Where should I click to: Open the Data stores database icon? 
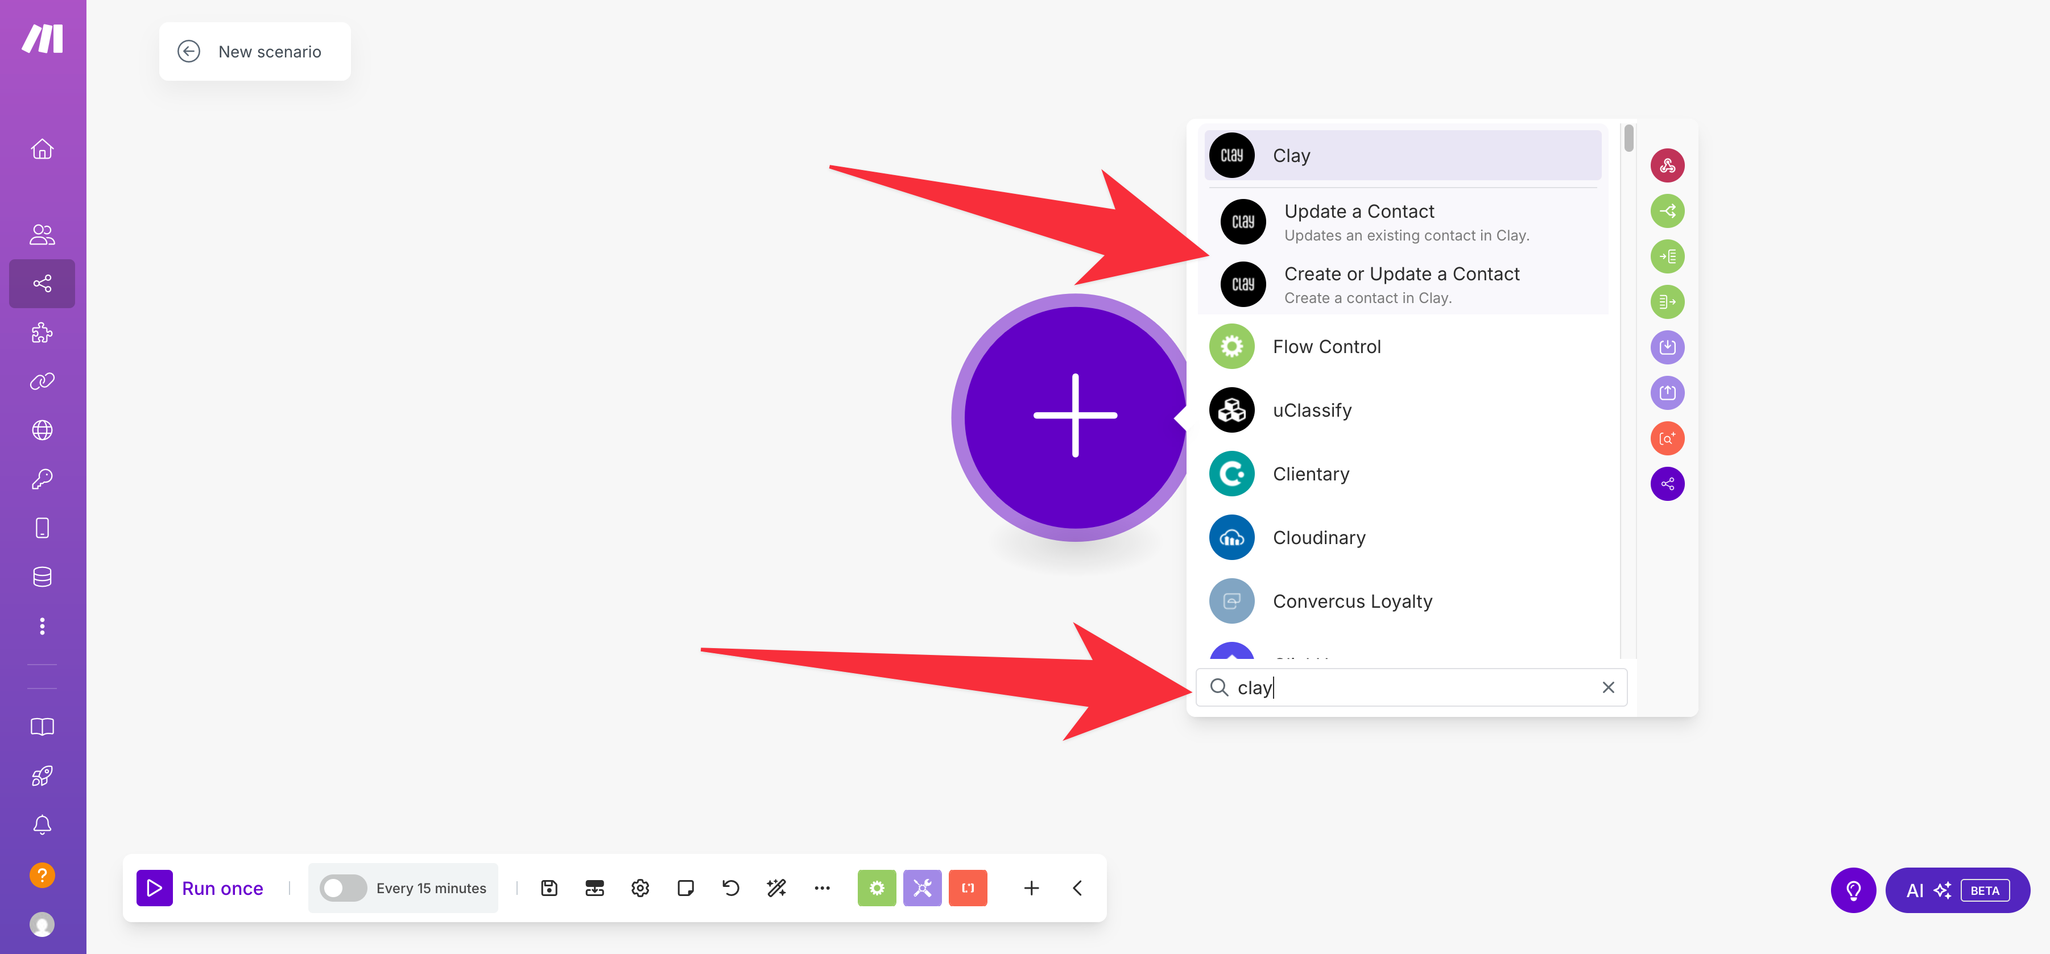coord(42,577)
